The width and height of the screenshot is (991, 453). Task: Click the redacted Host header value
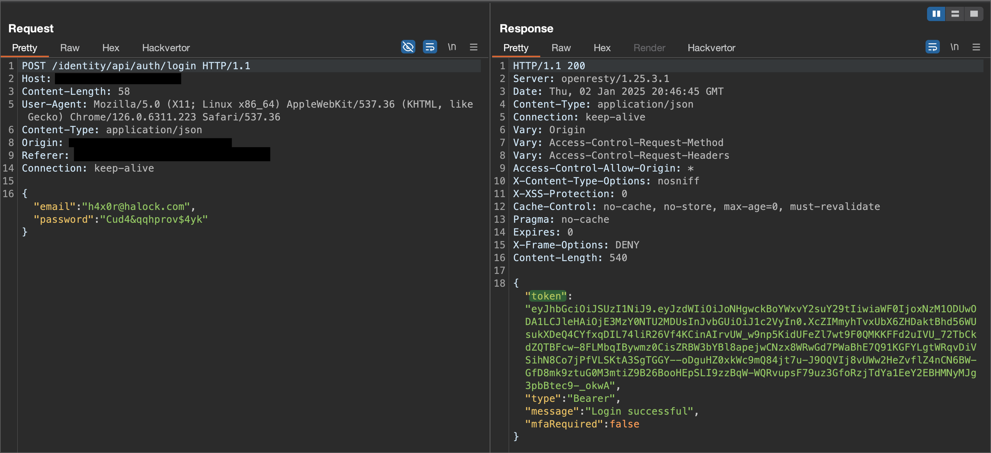pyautogui.click(x=118, y=79)
